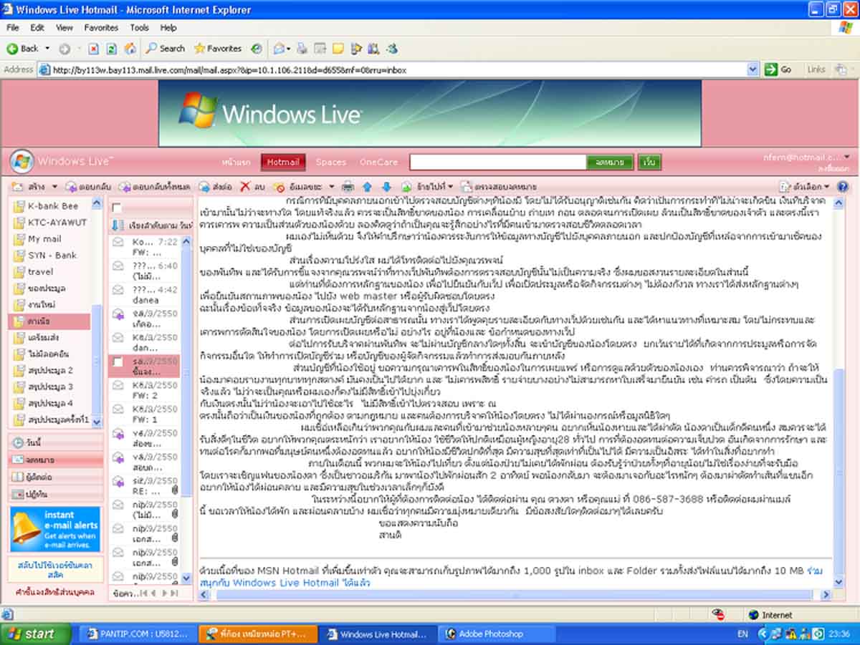The width and height of the screenshot is (860, 645).
Task: Click the instant e-mail alerts banner
Action: pyautogui.click(x=56, y=528)
